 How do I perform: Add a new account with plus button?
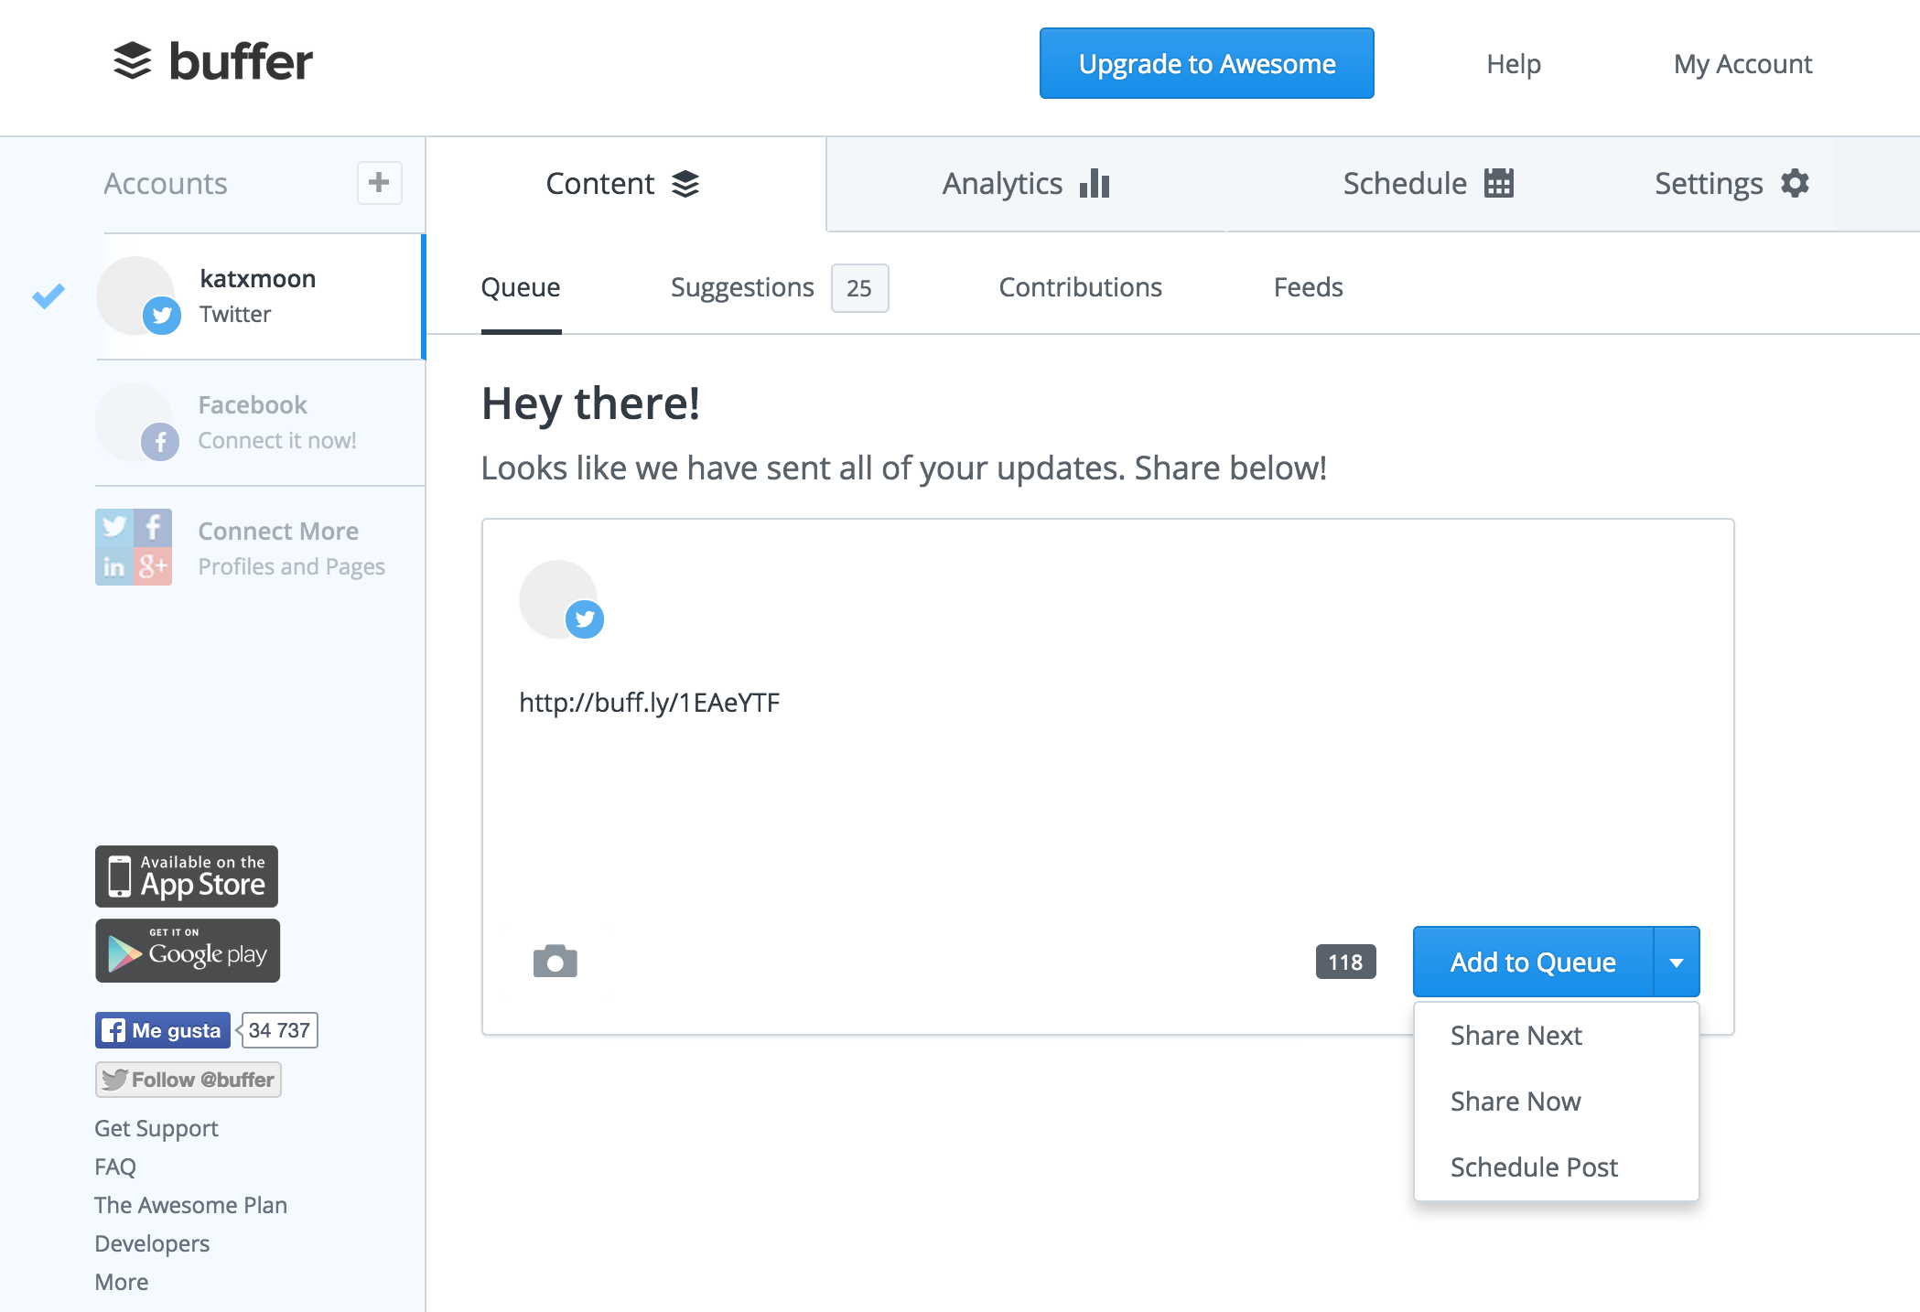coord(379,183)
